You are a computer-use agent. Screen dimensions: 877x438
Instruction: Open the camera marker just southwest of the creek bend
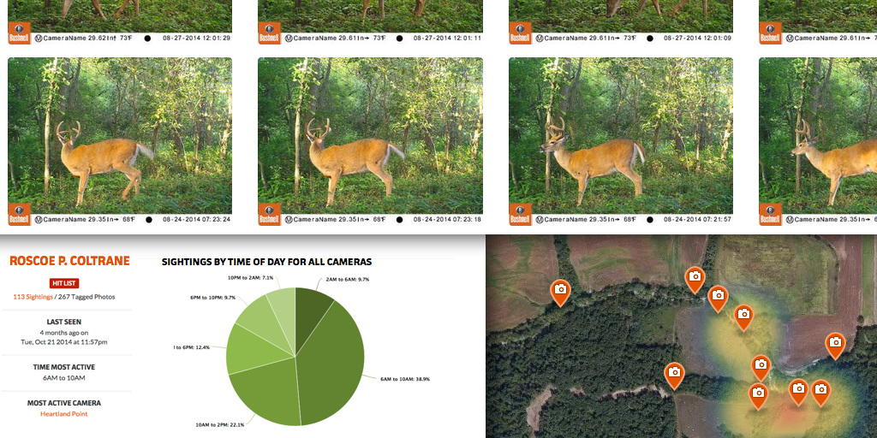674,375
